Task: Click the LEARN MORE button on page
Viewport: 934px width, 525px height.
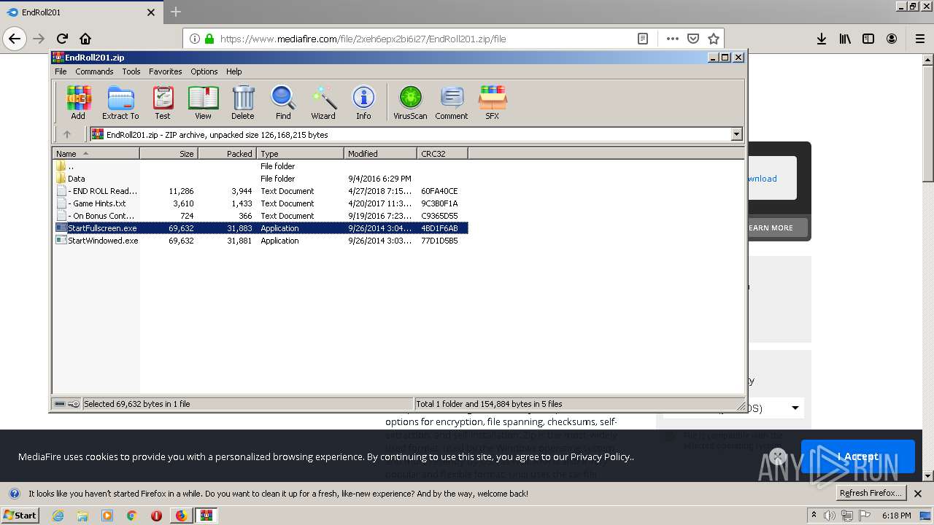Action: pyautogui.click(x=771, y=227)
